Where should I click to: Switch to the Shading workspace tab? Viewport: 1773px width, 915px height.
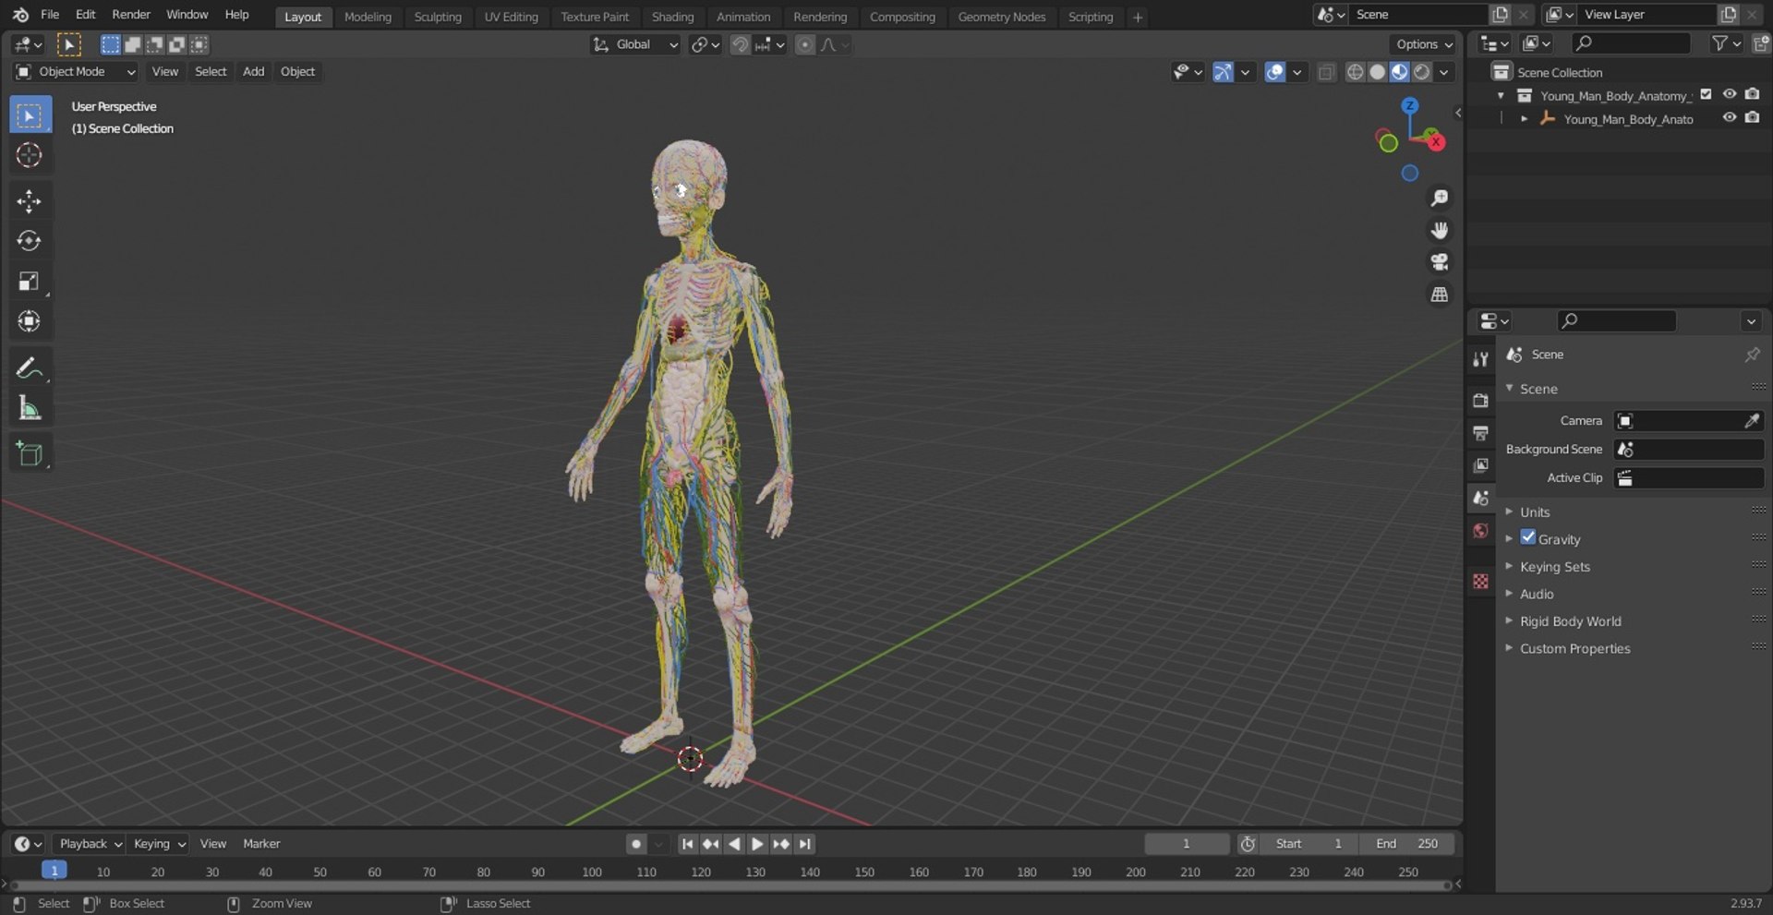(x=672, y=17)
